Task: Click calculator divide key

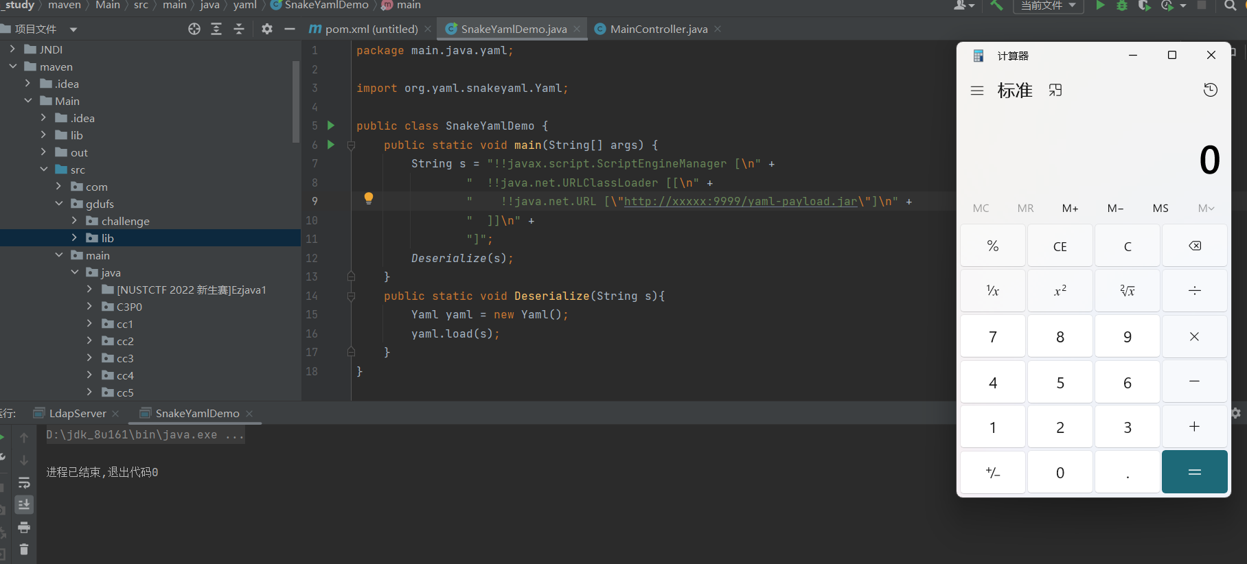Action: [x=1195, y=291]
